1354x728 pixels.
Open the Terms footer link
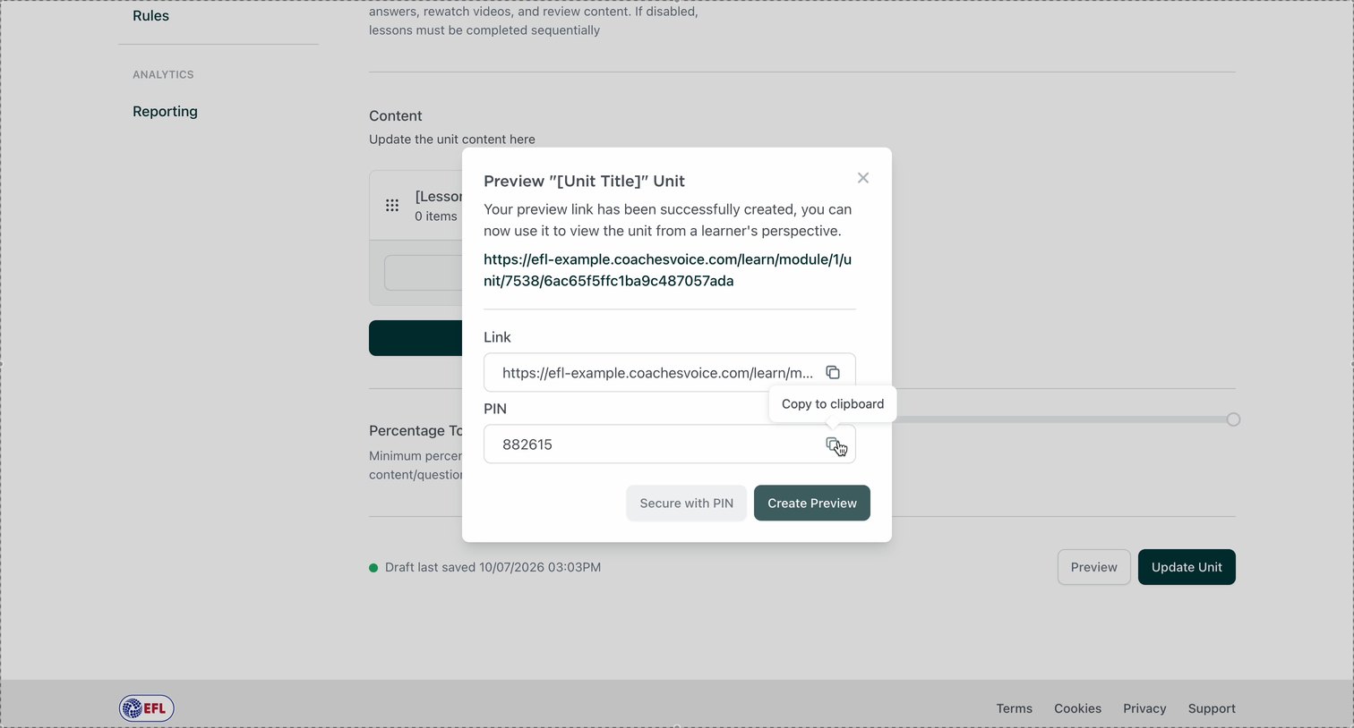[x=1015, y=708]
